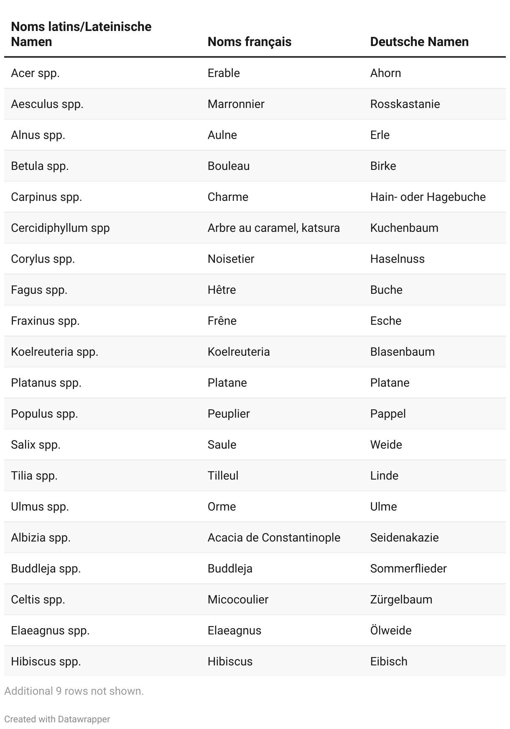
Task: Click the Hain- oder Hagebuche cell
Action: pyautogui.click(x=428, y=197)
